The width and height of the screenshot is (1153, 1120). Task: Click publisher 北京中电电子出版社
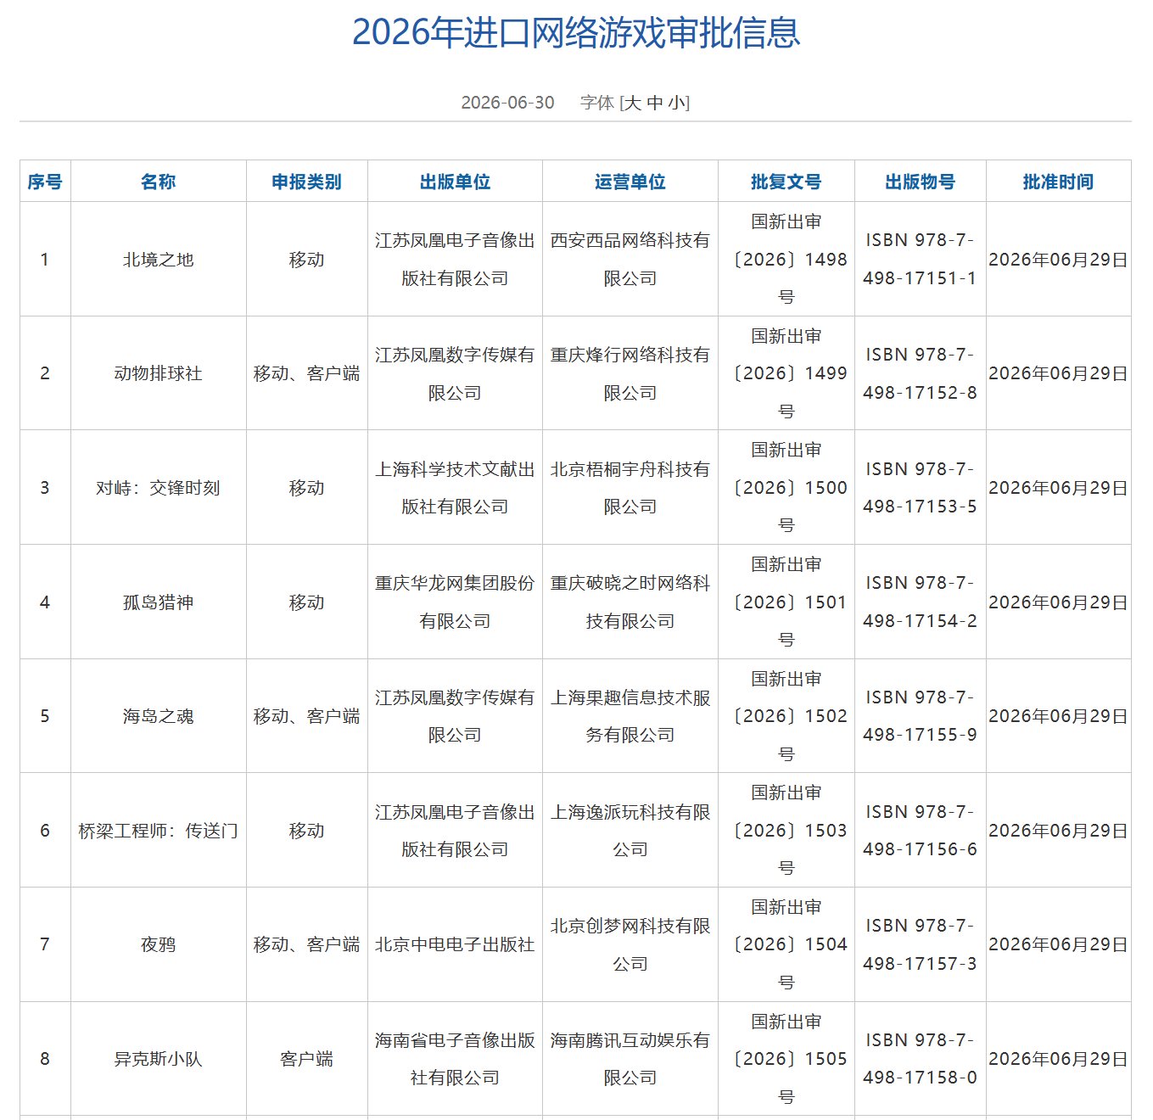455,944
